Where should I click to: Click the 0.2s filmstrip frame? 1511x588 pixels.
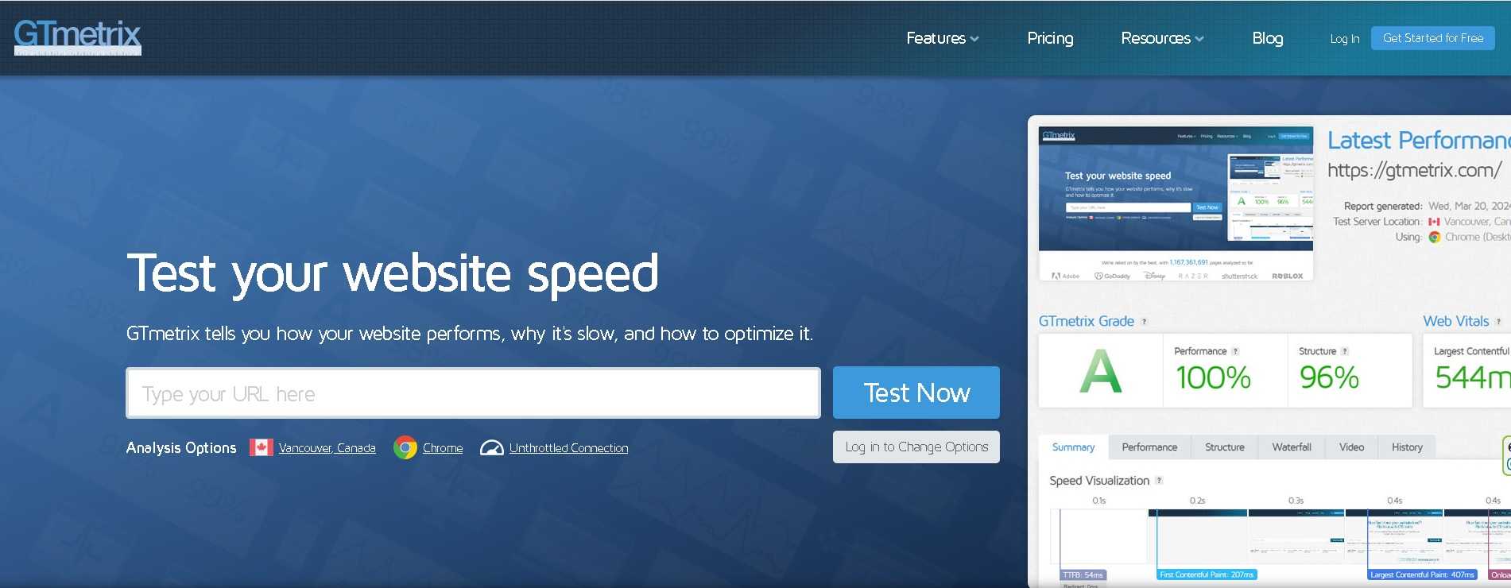coord(1197,537)
